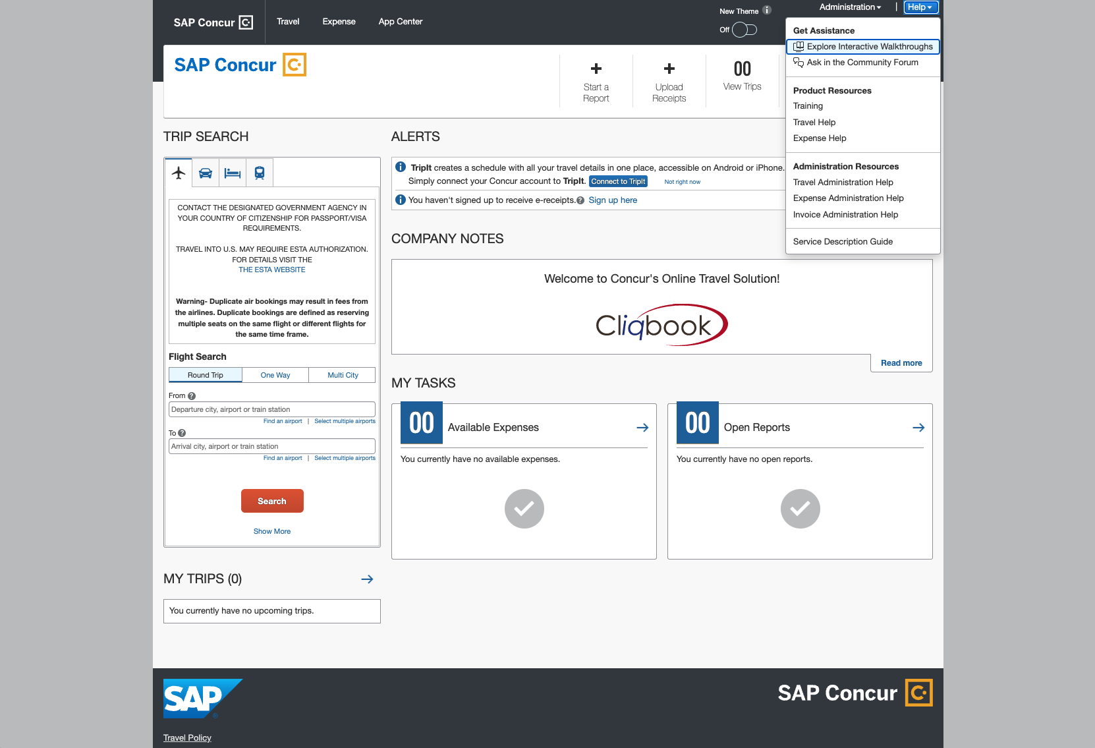Collapse the Help dropdown menu
The width and height of the screenshot is (1095, 748).
coord(920,7)
